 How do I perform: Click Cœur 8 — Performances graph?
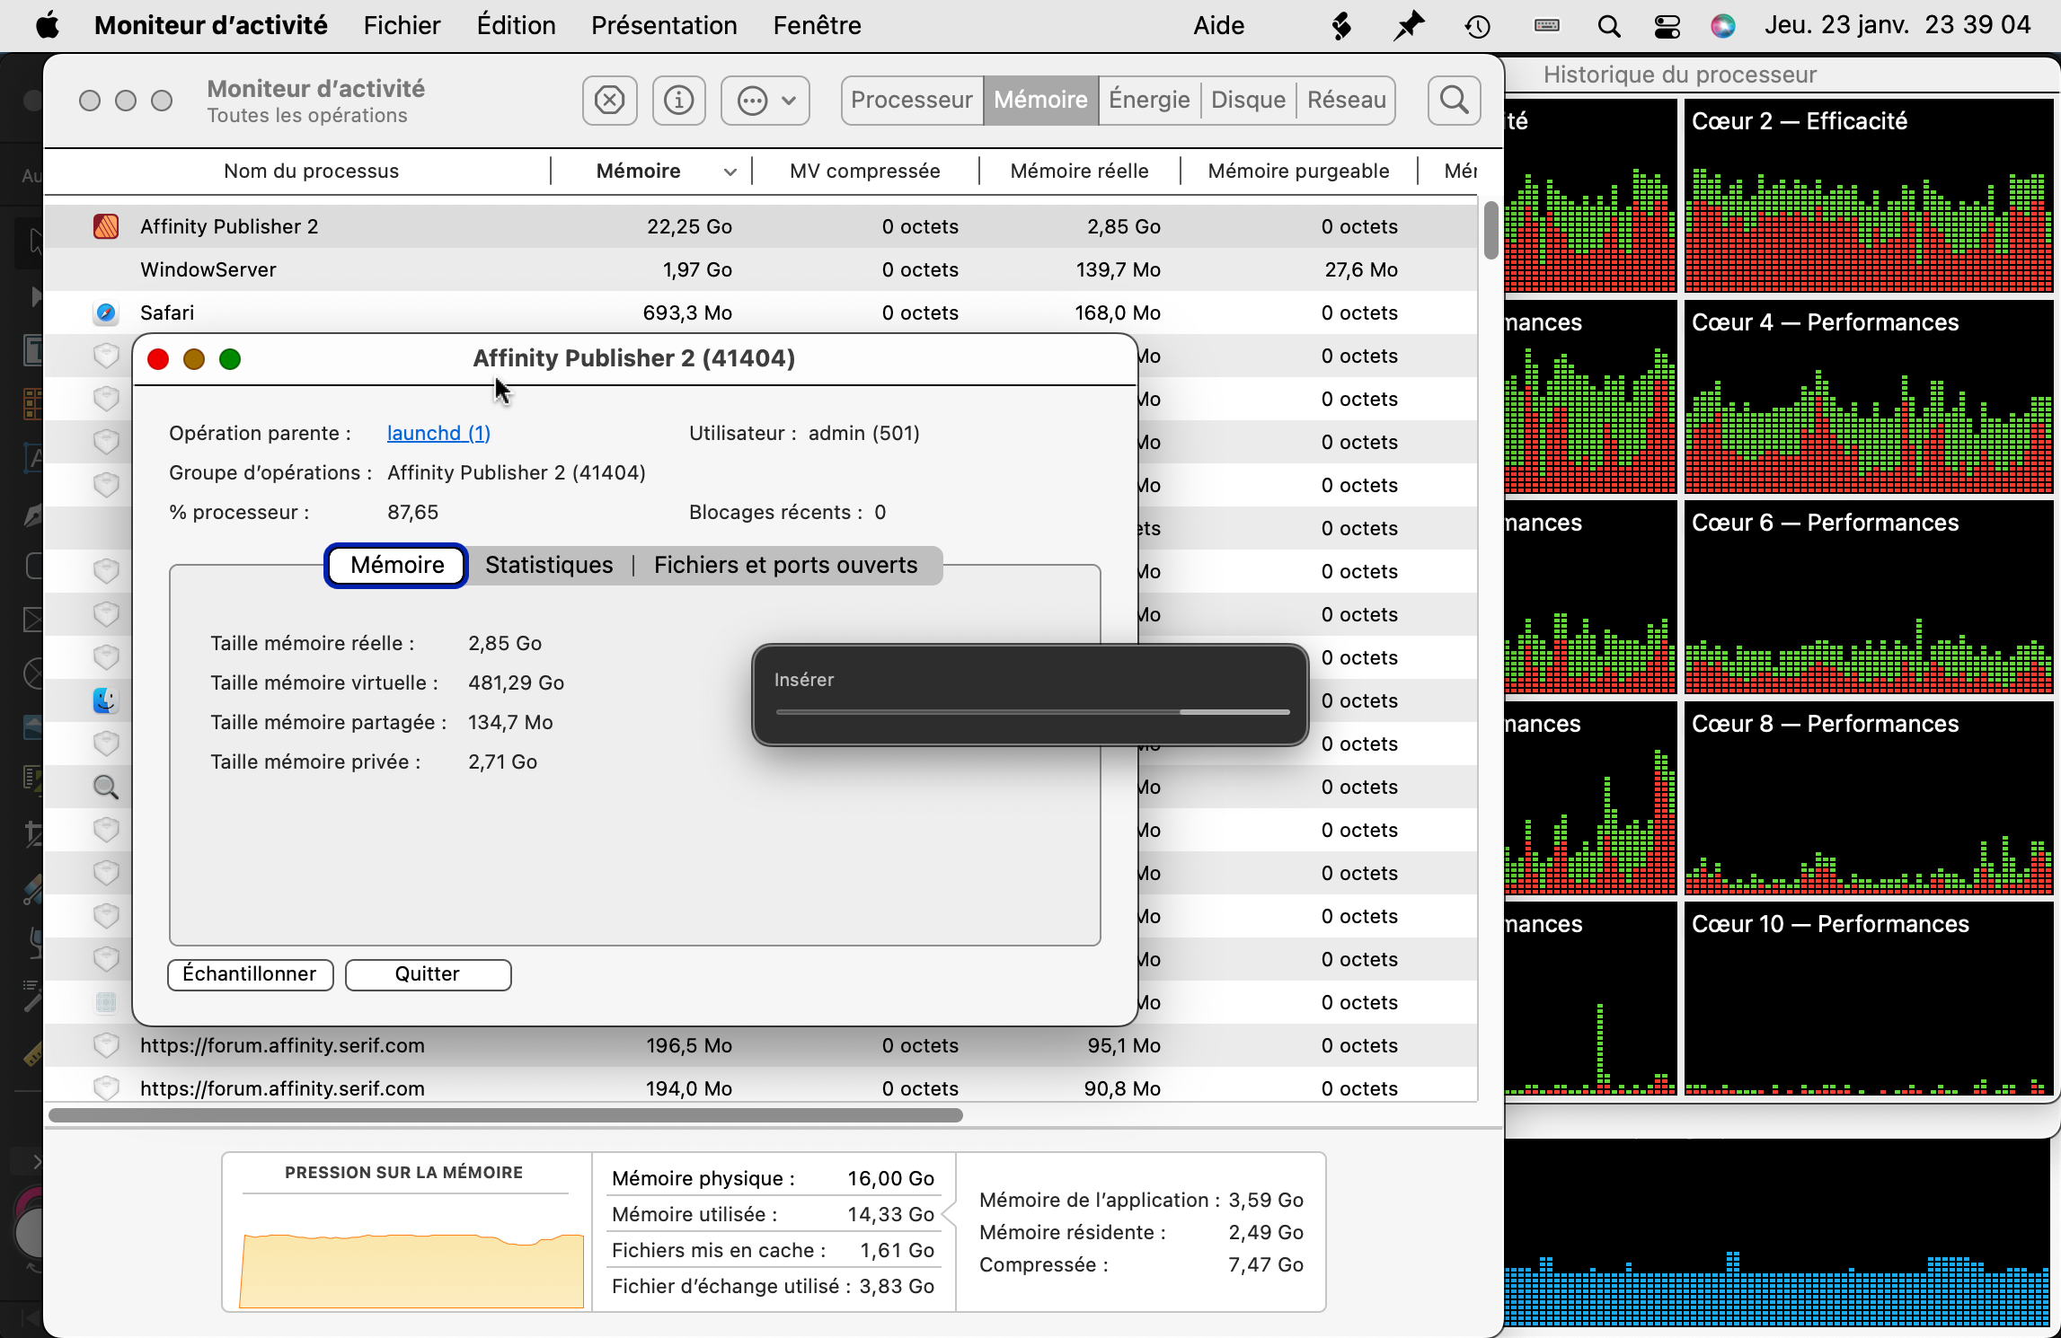[x=1869, y=798]
